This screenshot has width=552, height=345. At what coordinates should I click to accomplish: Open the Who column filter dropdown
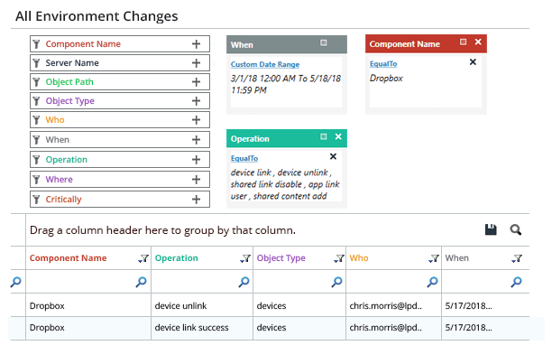click(x=434, y=258)
